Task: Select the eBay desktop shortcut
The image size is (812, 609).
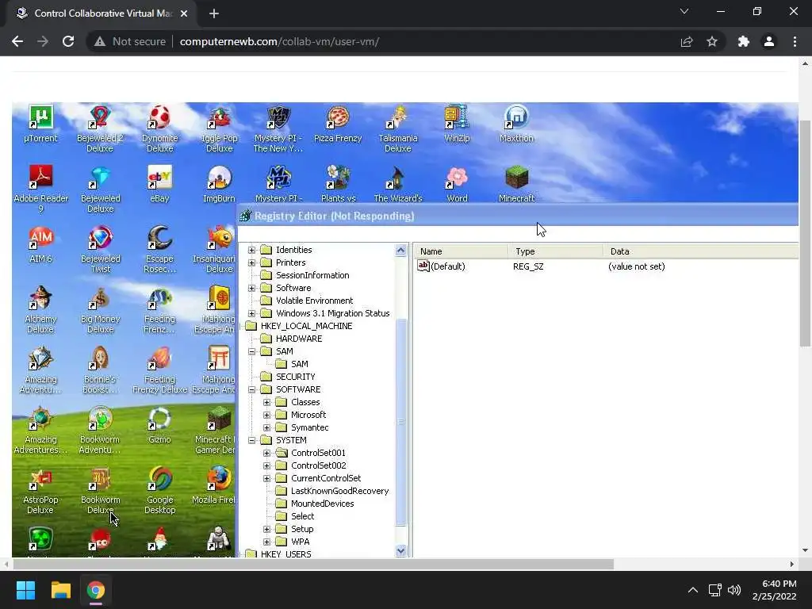Action: 159,183
